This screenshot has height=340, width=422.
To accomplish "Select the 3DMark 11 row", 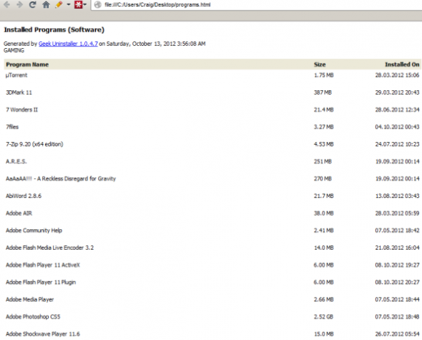I will click(x=213, y=92).
